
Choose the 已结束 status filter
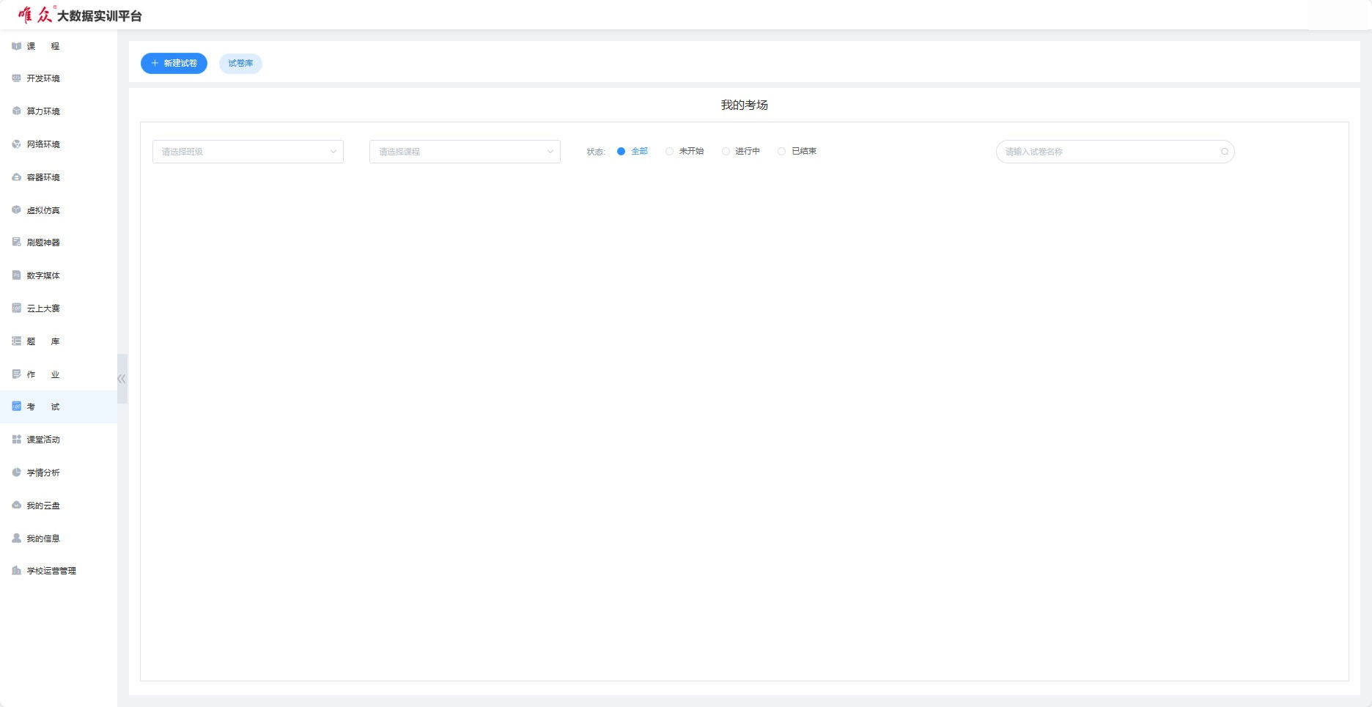pos(782,152)
